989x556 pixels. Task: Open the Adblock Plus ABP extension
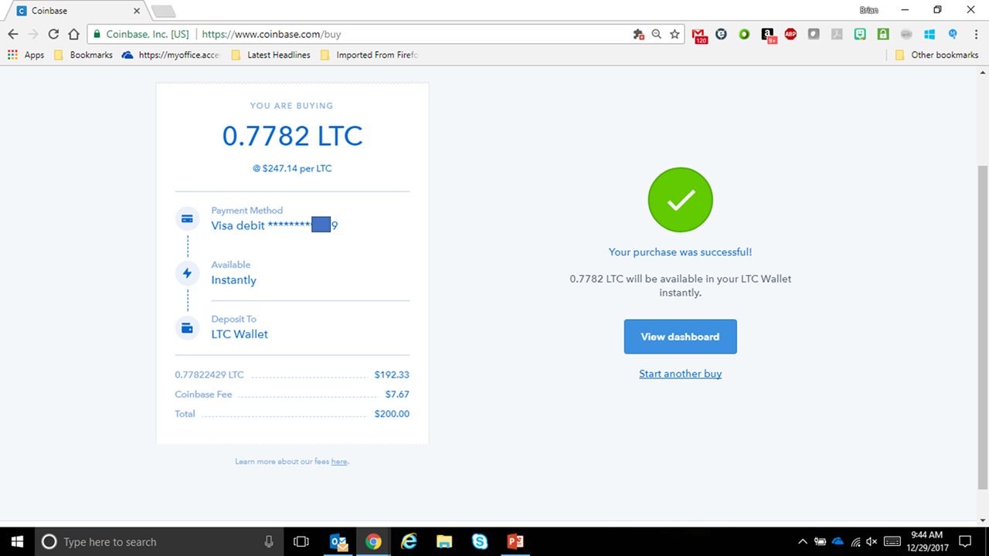point(790,34)
